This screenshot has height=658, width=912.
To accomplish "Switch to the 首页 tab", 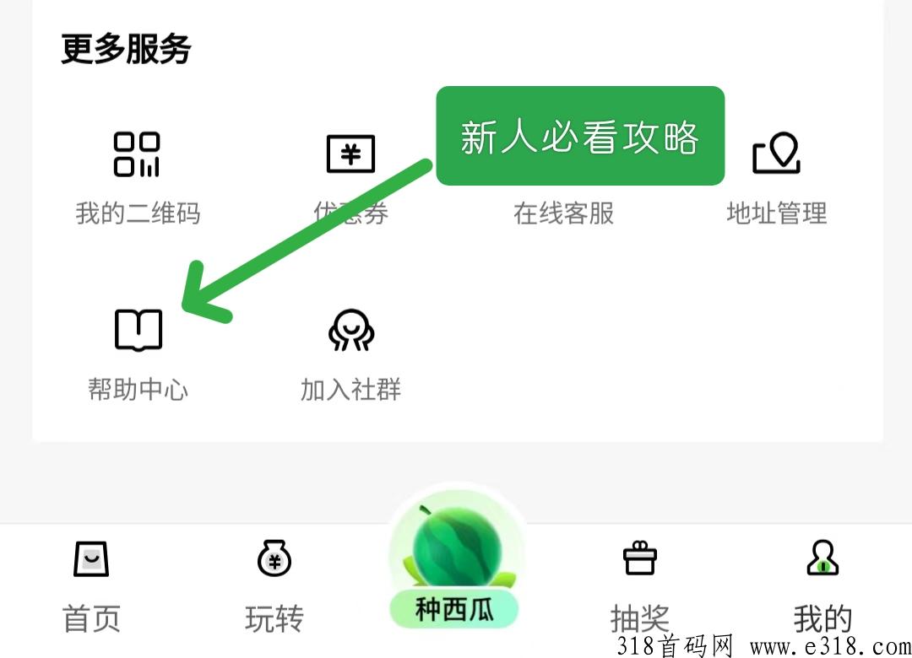I will (91, 618).
